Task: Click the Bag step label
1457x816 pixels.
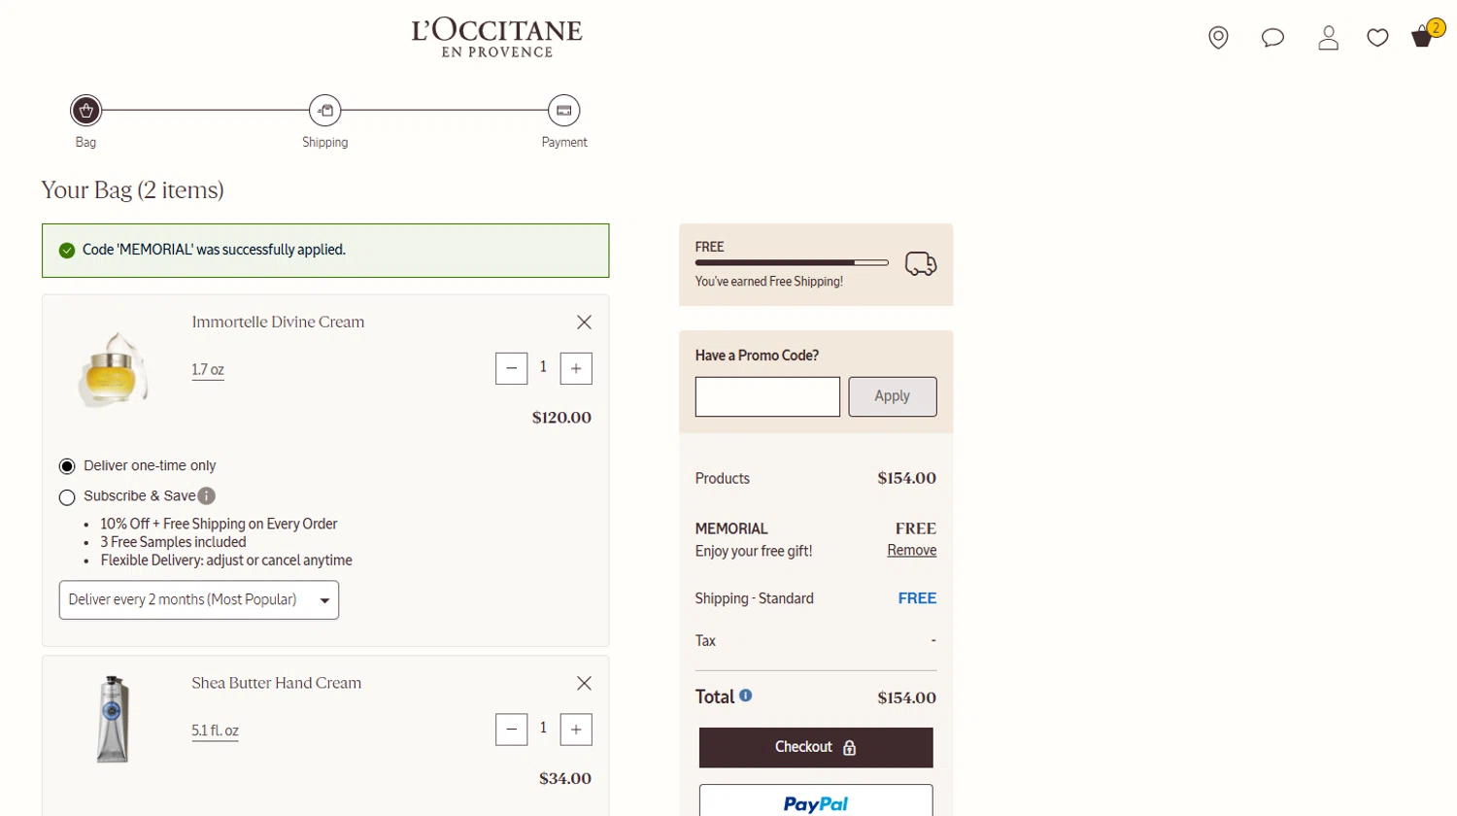Action: (85, 143)
